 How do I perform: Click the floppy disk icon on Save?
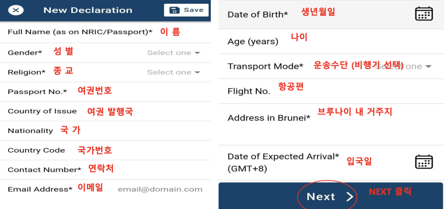point(175,10)
